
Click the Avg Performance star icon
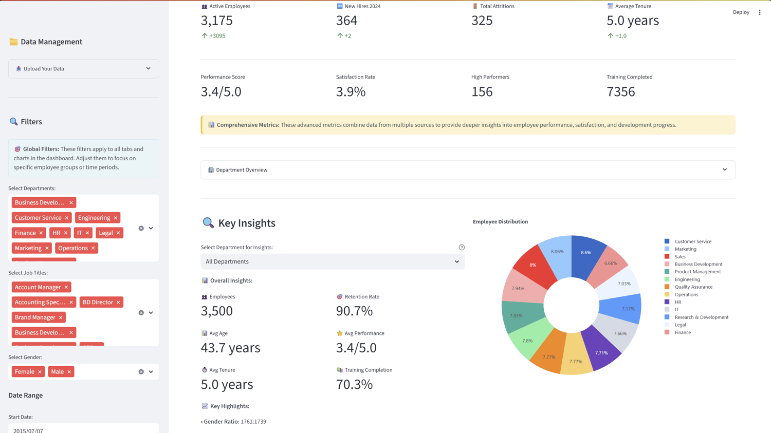pyautogui.click(x=340, y=333)
